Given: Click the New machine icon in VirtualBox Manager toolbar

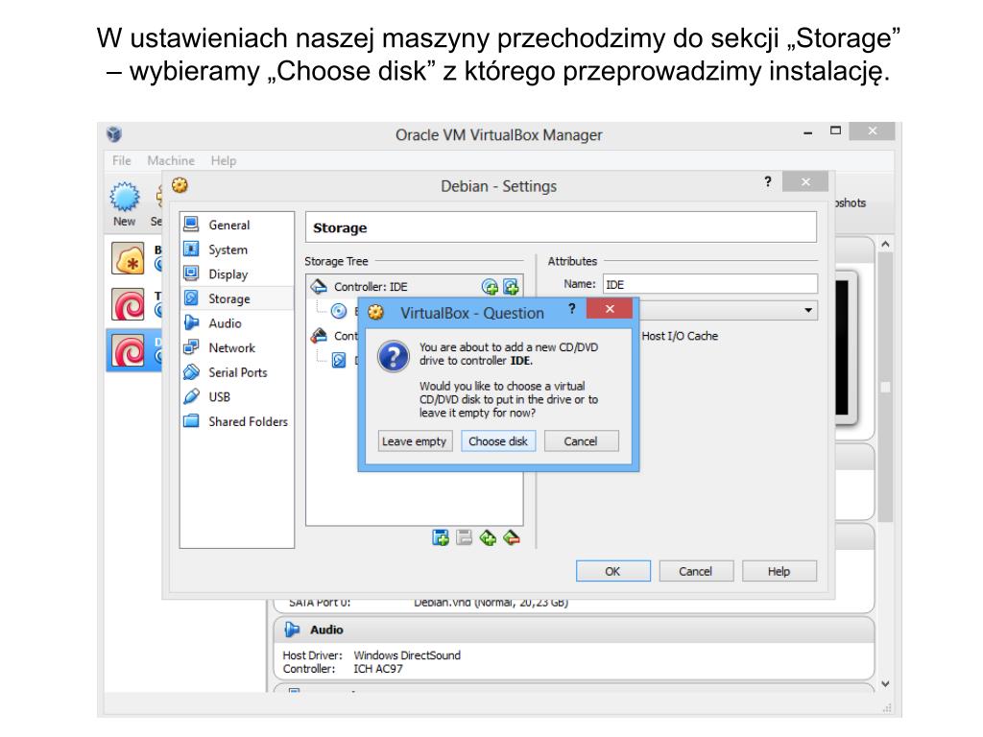Looking at the screenshot, I should tap(124, 204).
